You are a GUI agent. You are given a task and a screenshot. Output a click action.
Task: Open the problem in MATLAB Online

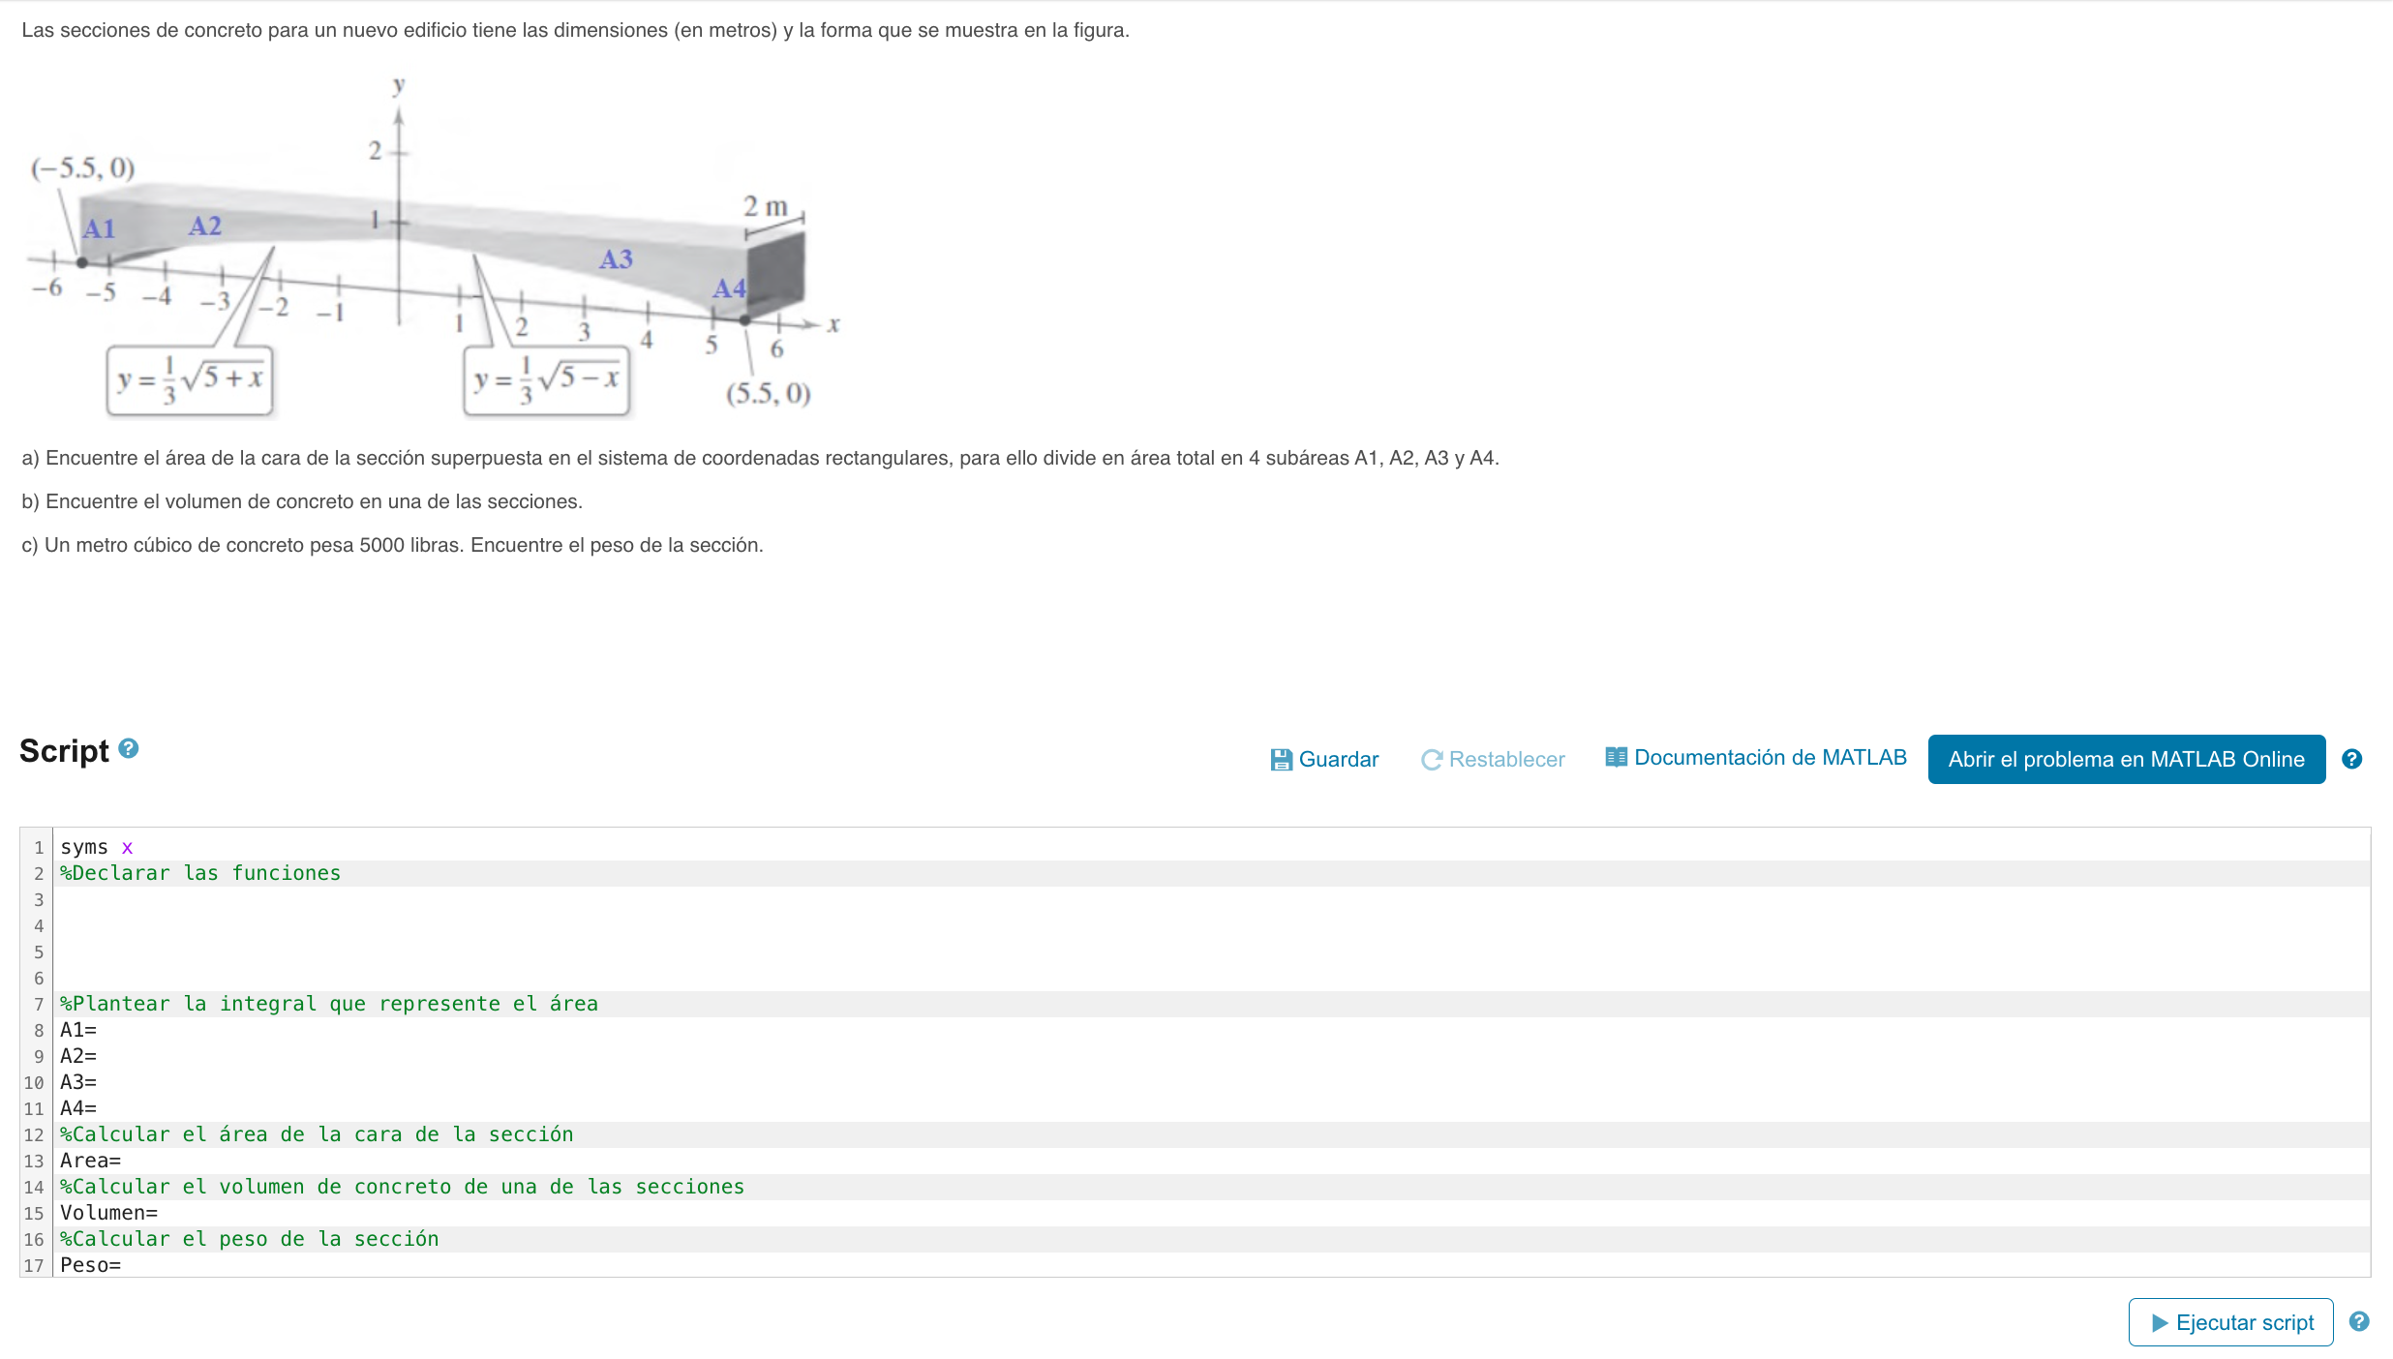(2126, 760)
